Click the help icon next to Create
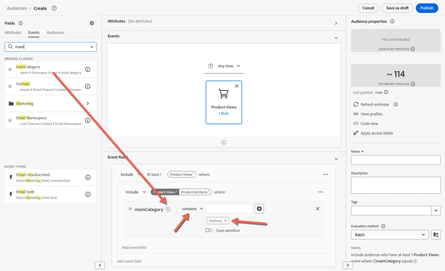The height and width of the screenshot is (271, 445). (54, 8)
